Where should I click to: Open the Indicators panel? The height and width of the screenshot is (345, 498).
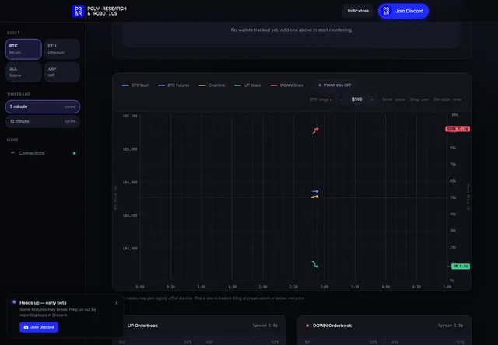[358, 11]
